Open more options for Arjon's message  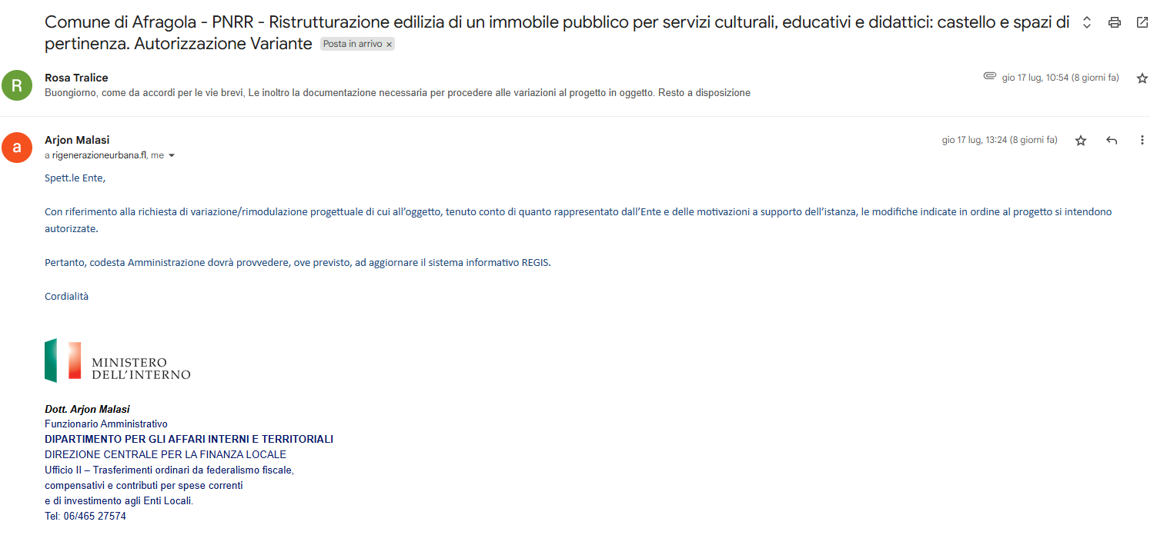(x=1142, y=141)
